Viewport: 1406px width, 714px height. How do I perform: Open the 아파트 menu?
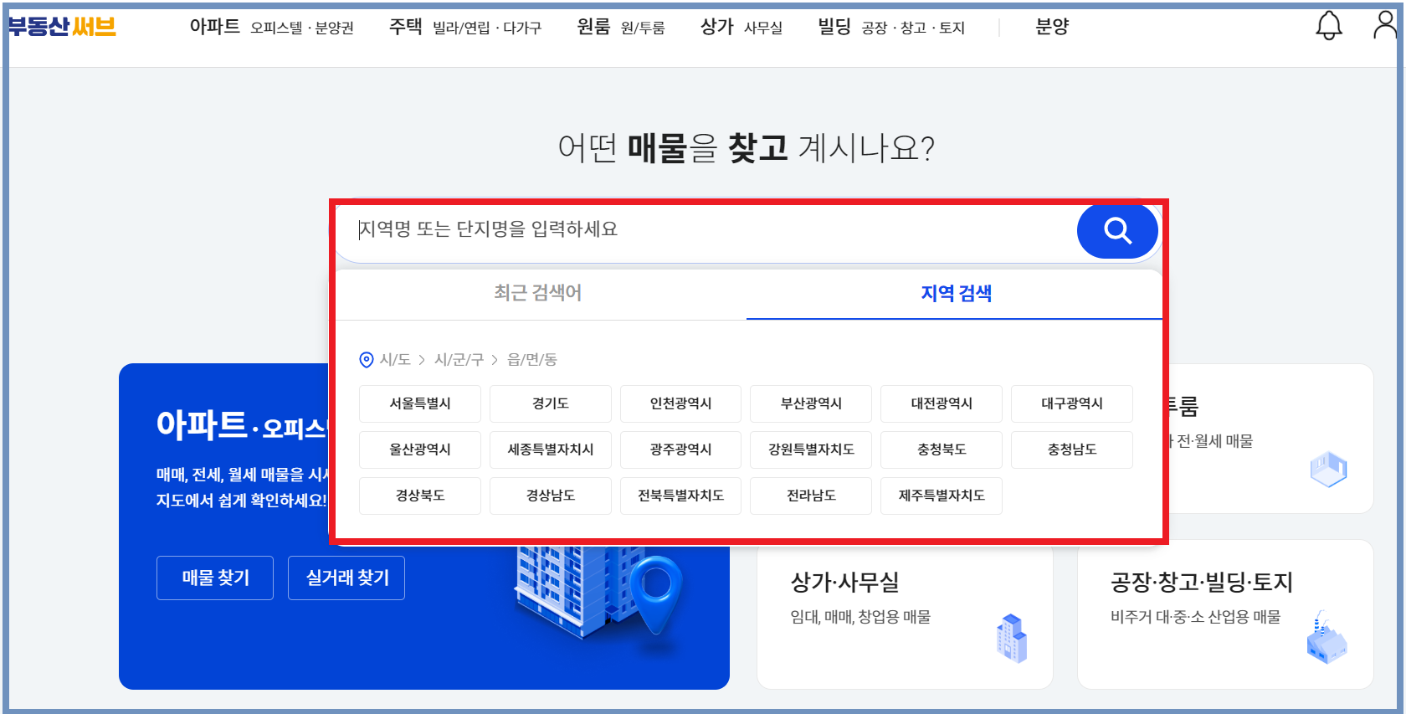click(215, 27)
